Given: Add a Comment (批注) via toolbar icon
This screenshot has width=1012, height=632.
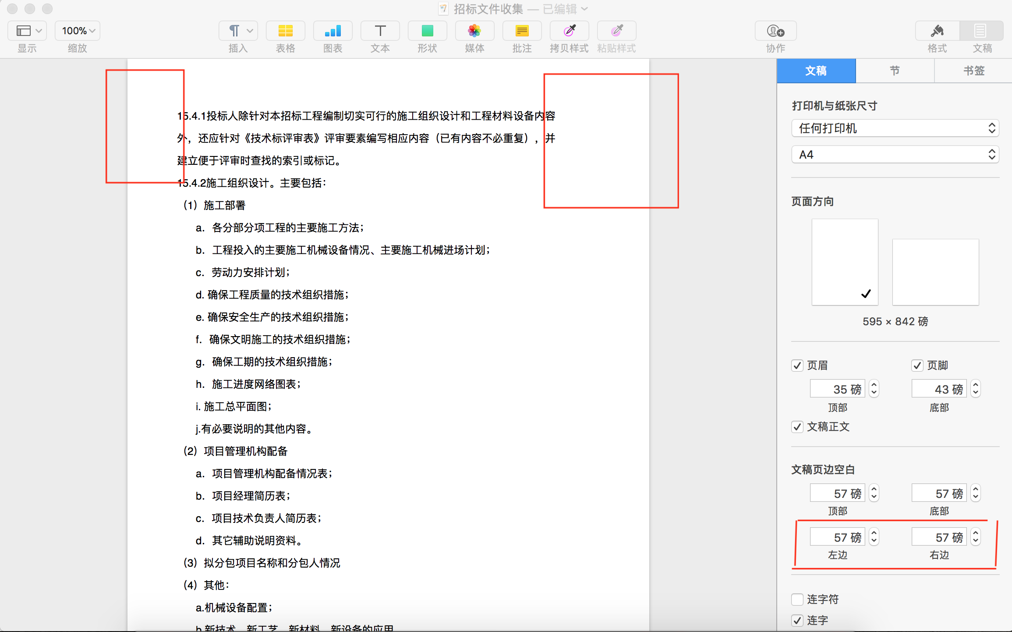Looking at the screenshot, I should click(522, 31).
